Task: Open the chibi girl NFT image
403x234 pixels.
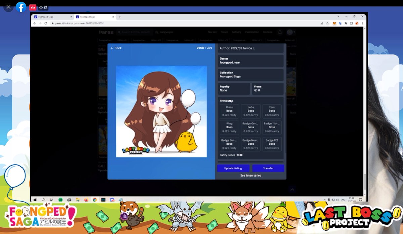Action: click(x=161, y=111)
